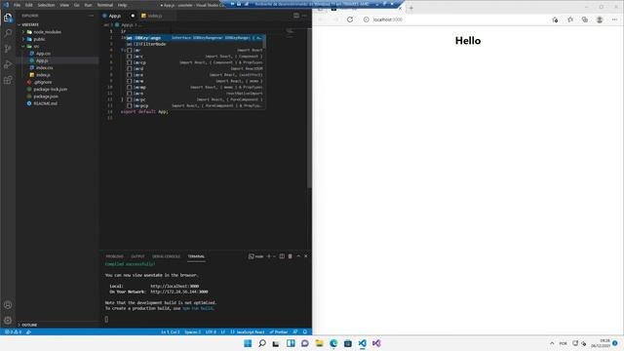Reload the localhost page in browser

tap(350, 19)
